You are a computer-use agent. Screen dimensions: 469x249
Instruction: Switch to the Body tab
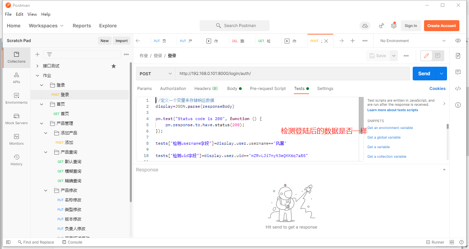pyautogui.click(x=234, y=89)
